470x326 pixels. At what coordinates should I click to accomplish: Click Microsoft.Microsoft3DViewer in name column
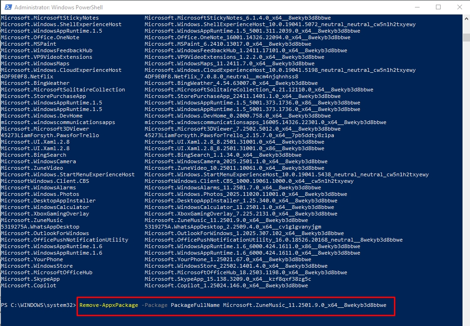coord(45,129)
